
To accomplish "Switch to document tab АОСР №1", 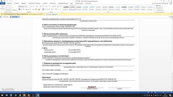I will tap(6, 17).
